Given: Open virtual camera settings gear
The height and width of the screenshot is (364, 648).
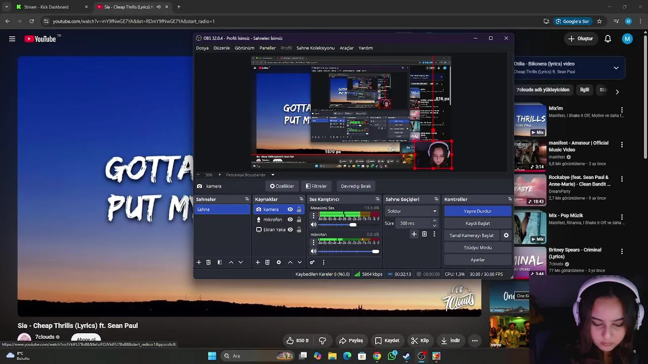Looking at the screenshot, I should pyautogui.click(x=506, y=236).
